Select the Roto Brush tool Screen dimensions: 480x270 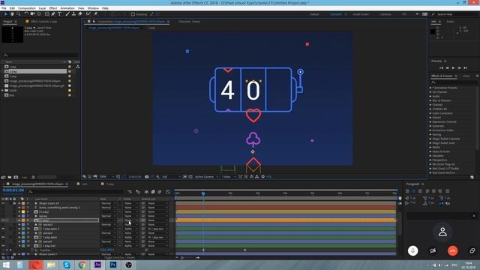88,14
